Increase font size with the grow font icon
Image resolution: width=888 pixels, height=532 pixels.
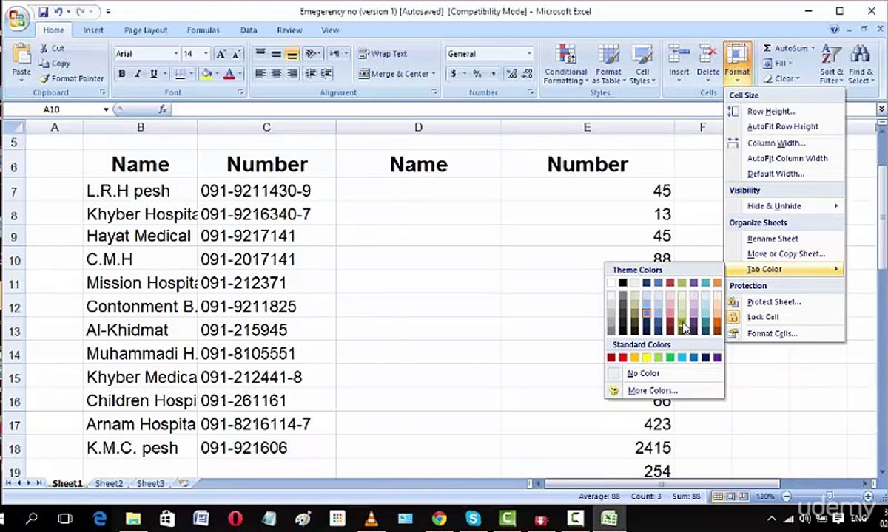pyautogui.click(x=221, y=54)
